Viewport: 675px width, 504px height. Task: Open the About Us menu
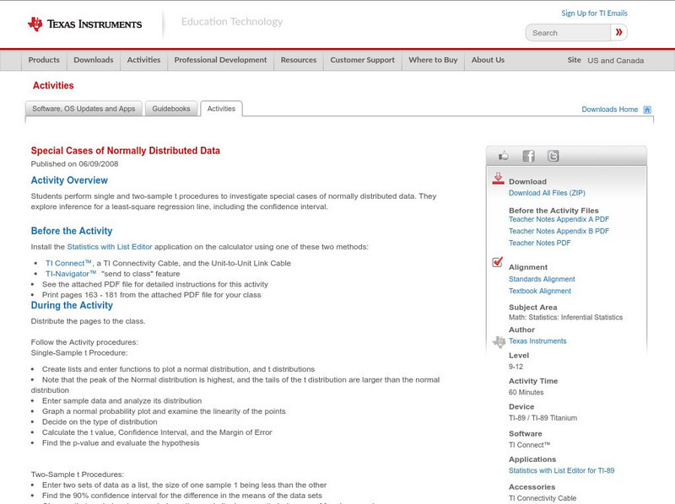coord(488,60)
